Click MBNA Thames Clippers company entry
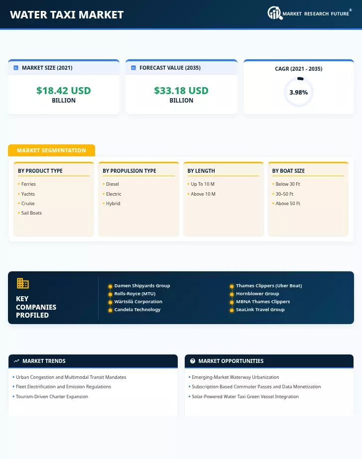The image size is (362, 459). pyautogui.click(x=263, y=301)
